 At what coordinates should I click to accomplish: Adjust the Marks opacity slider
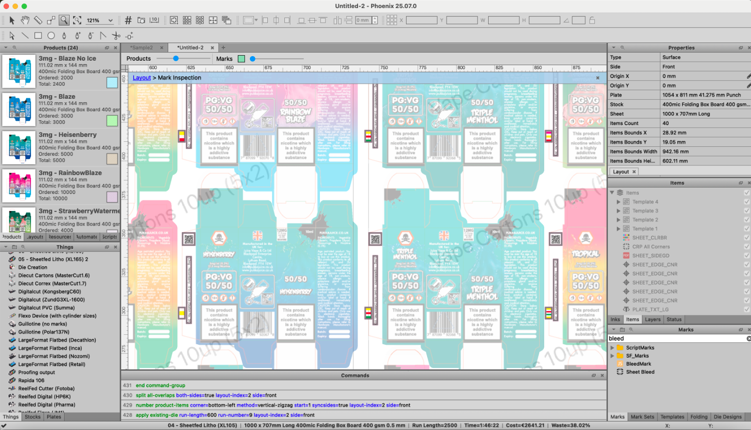[253, 59]
